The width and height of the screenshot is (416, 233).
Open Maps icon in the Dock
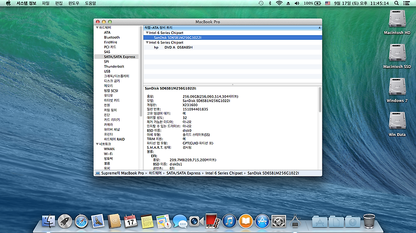(164, 221)
